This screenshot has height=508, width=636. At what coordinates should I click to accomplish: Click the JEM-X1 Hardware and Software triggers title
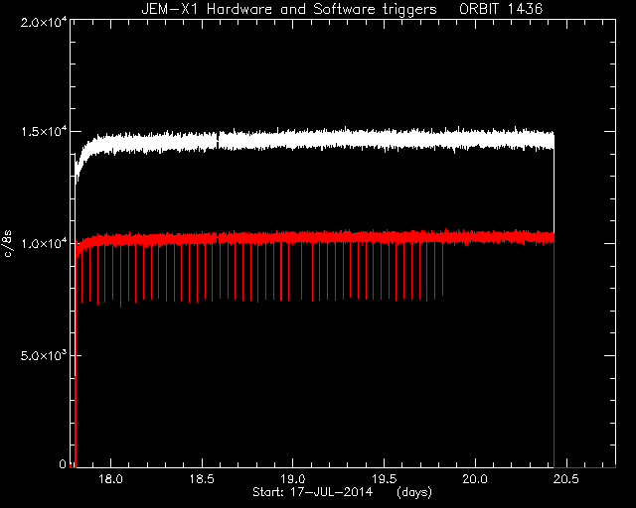click(289, 9)
